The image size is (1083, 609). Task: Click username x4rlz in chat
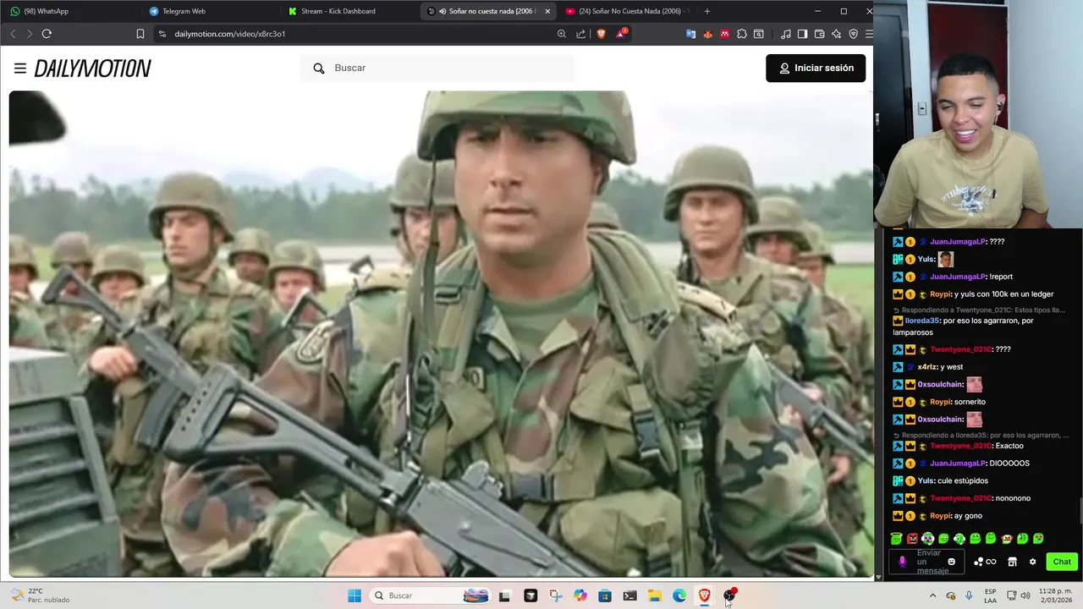(928, 367)
